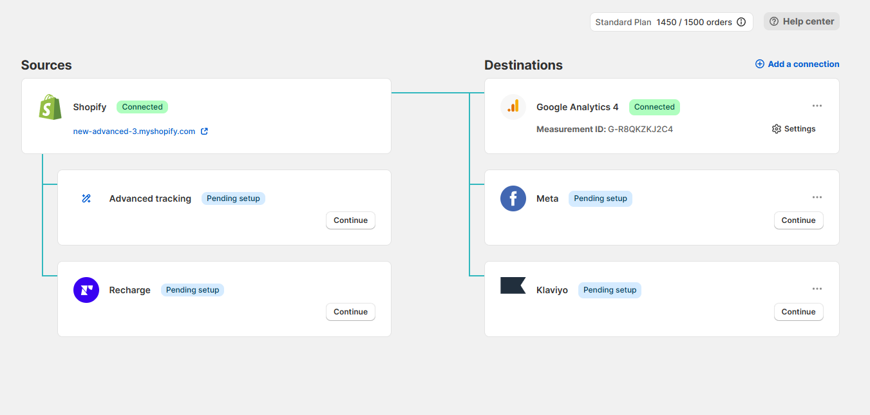Open the Google Analytics 4 more options menu
This screenshot has width=870, height=415.
click(817, 106)
